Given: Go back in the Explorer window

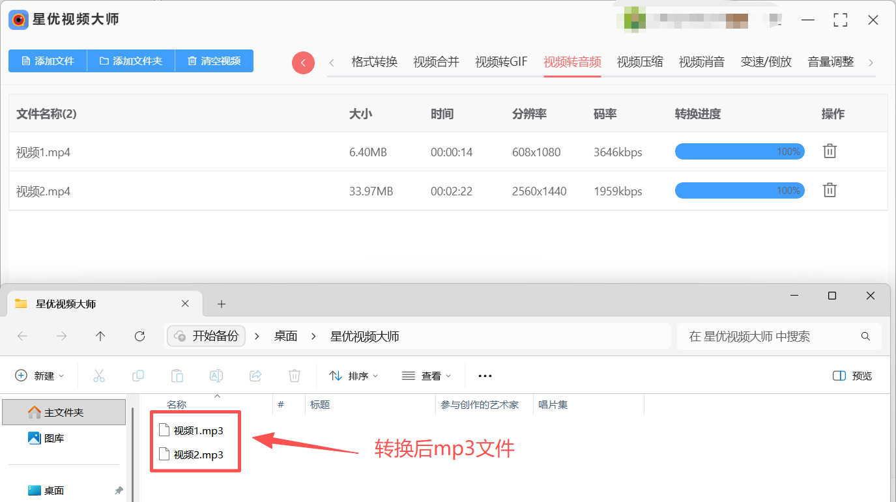Looking at the screenshot, I should coord(22,336).
